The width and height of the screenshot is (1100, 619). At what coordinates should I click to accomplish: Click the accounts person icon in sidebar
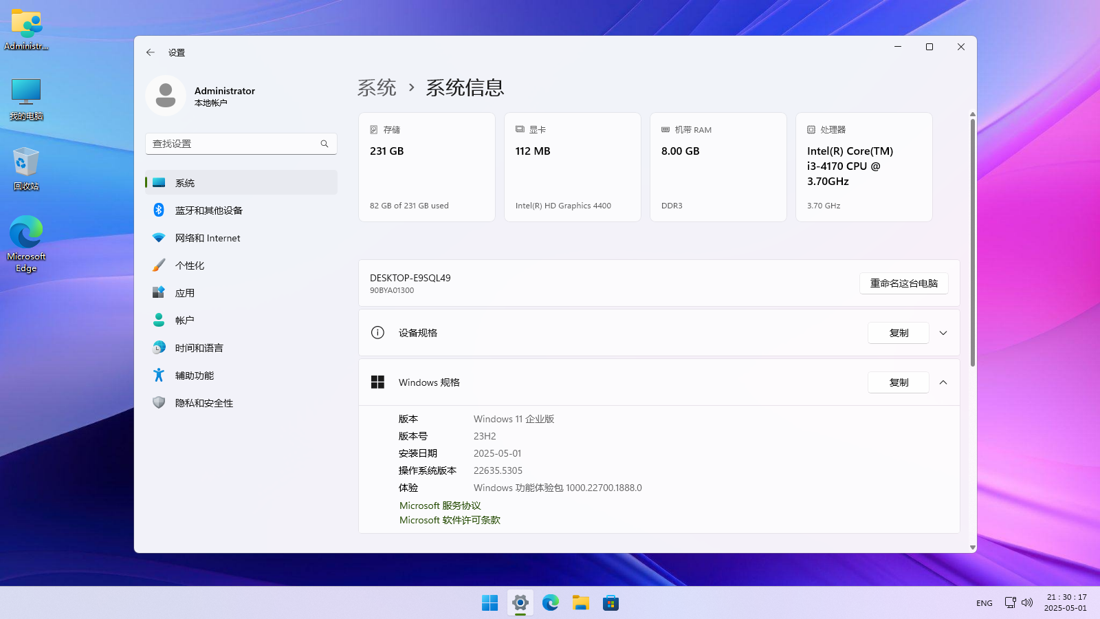tap(159, 320)
